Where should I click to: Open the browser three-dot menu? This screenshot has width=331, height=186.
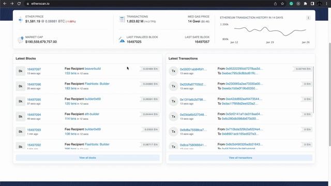[x=326, y=4]
